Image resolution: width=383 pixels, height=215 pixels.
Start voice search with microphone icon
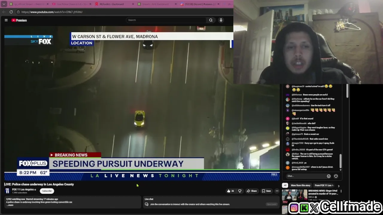tap(221, 20)
